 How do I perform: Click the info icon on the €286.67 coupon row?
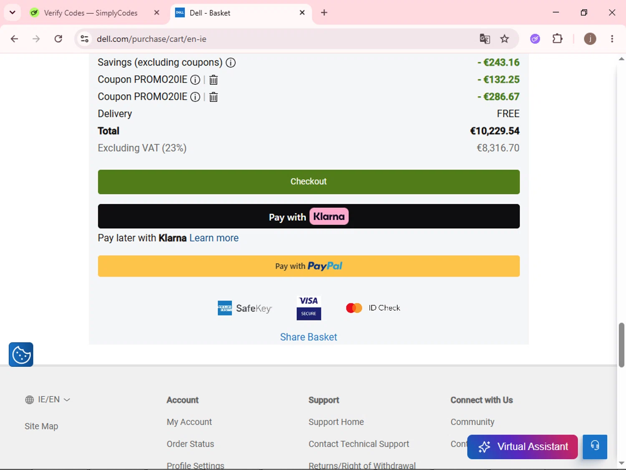click(195, 97)
